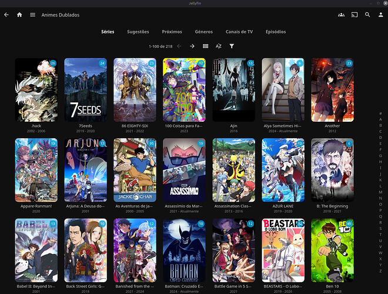Image resolution: width=388 pixels, height=294 pixels.
Task: Switch to the Canais de TV tab
Action: [239, 32]
